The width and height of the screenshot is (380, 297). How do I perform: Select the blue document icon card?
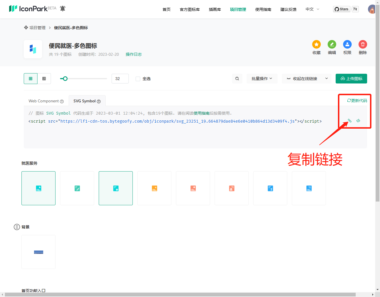click(309, 188)
